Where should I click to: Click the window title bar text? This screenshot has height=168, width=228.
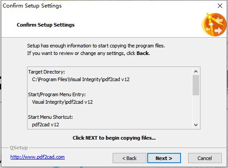(32, 6)
